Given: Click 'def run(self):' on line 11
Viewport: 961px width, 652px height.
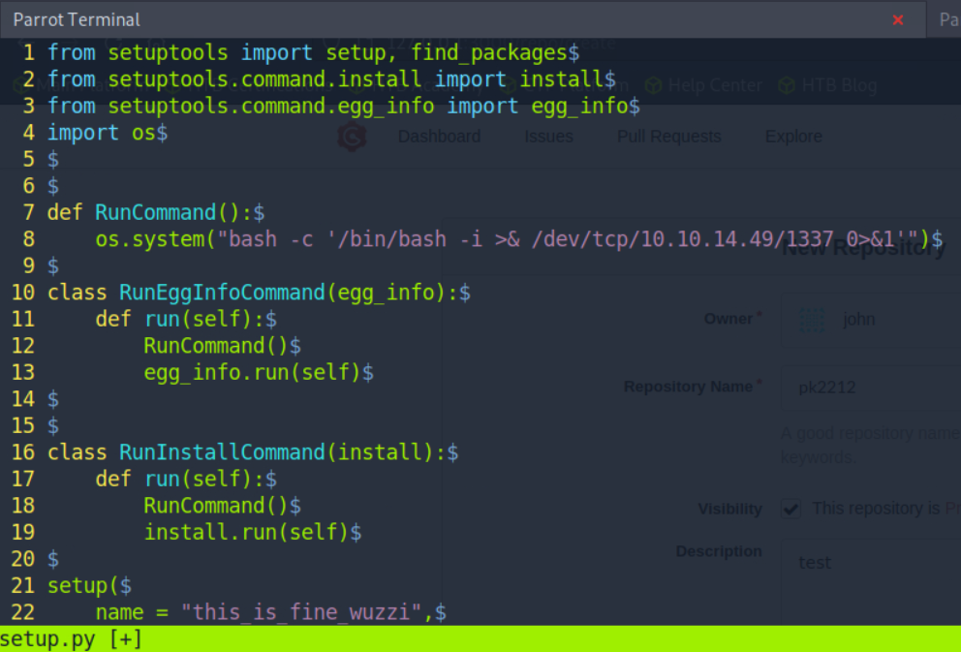Looking at the screenshot, I should (180, 320).
